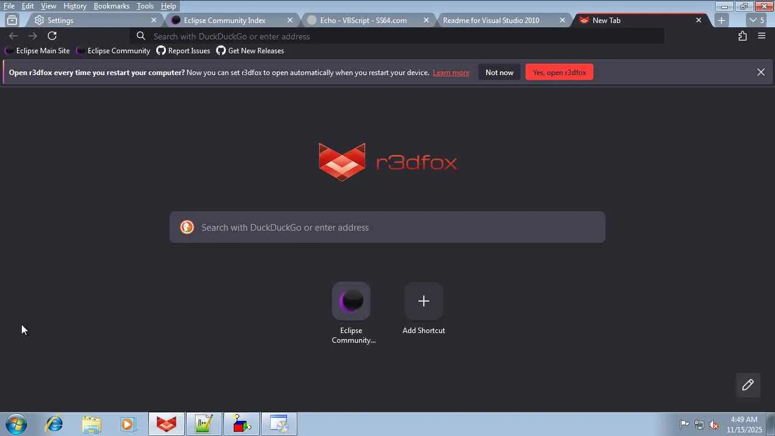
Task: Open the History menu
Action: (x=74, y=6)
